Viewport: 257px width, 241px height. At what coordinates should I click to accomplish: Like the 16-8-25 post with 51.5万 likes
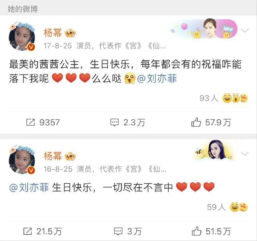coord(196,231)
